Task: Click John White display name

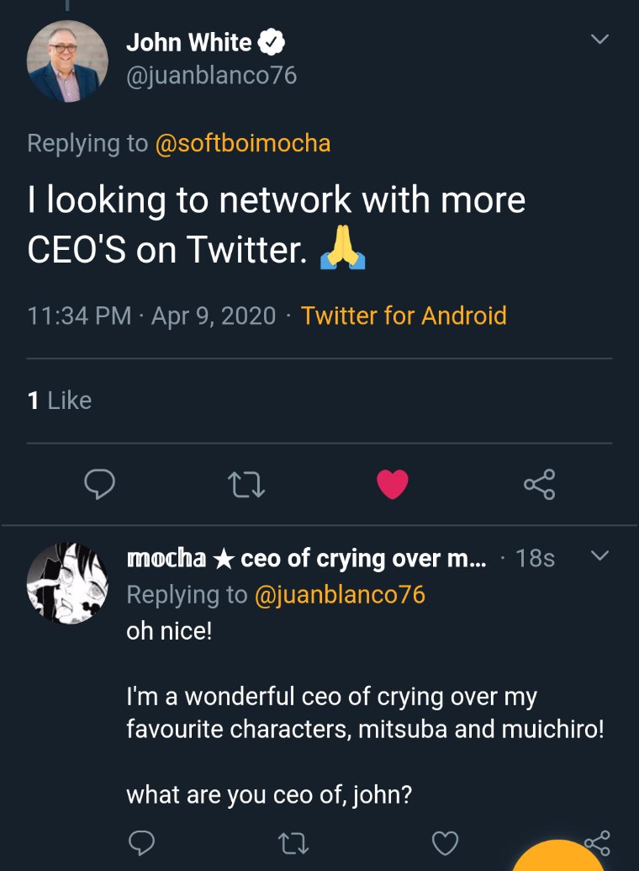Action: point(188,42)
